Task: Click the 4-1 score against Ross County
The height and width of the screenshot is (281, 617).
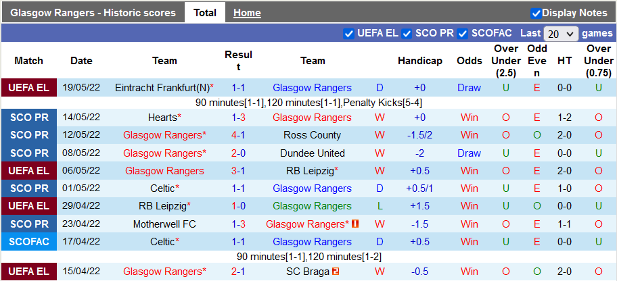Action: (x=238, y=135)
